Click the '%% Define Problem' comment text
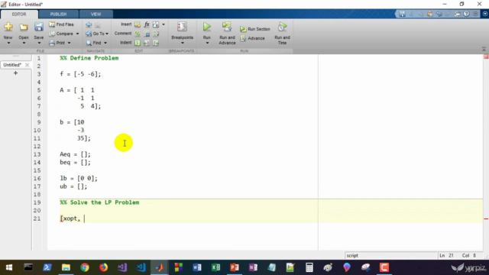 click(x=89, y=58)
